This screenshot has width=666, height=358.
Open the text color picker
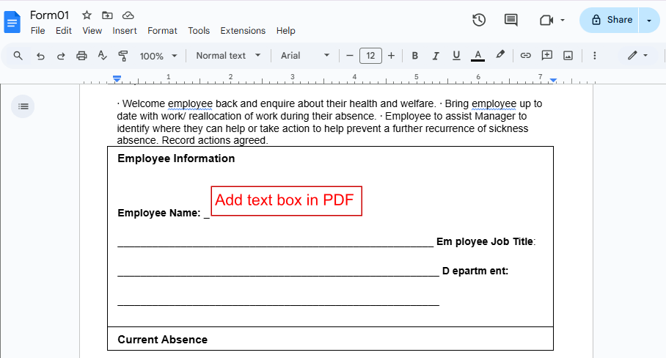pyautogui.click(x=477, y=56)
